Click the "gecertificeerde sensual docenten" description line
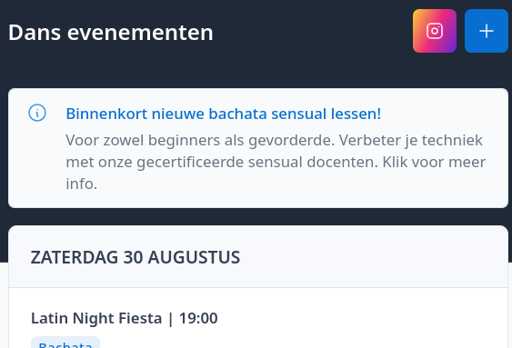This screenshot has height=348, width=512. click(222, 162)
